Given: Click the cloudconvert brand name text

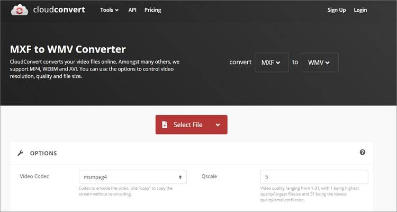Looking at the screenshot, I should [59, 10].
